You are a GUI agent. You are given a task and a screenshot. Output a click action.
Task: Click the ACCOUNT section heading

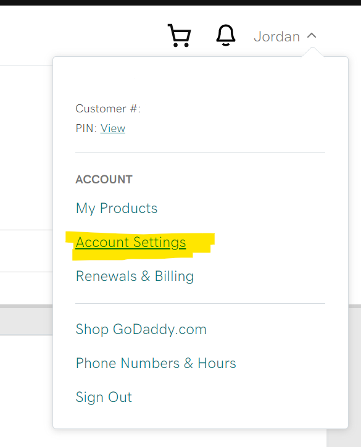[x=104, y=180]
